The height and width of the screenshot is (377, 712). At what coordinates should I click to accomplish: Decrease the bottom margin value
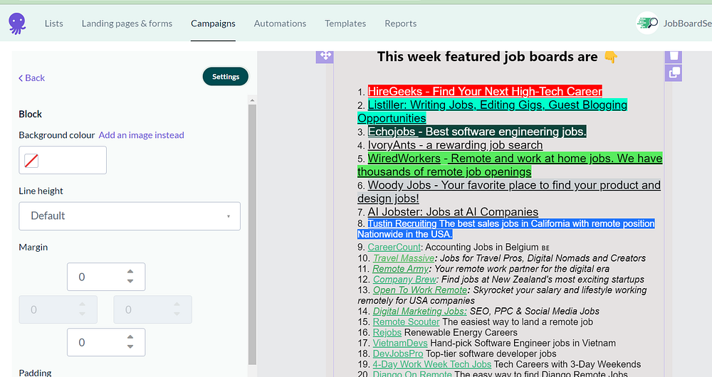[130, 347]
